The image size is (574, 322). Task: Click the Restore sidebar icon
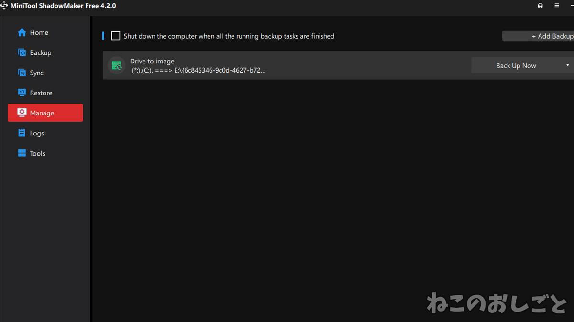pyautogui.click(x=22, y=93)
